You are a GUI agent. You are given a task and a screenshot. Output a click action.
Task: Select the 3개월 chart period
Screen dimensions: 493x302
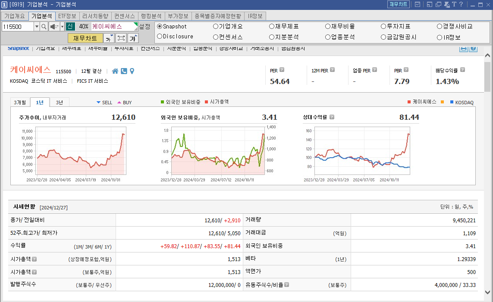point(21,102)
